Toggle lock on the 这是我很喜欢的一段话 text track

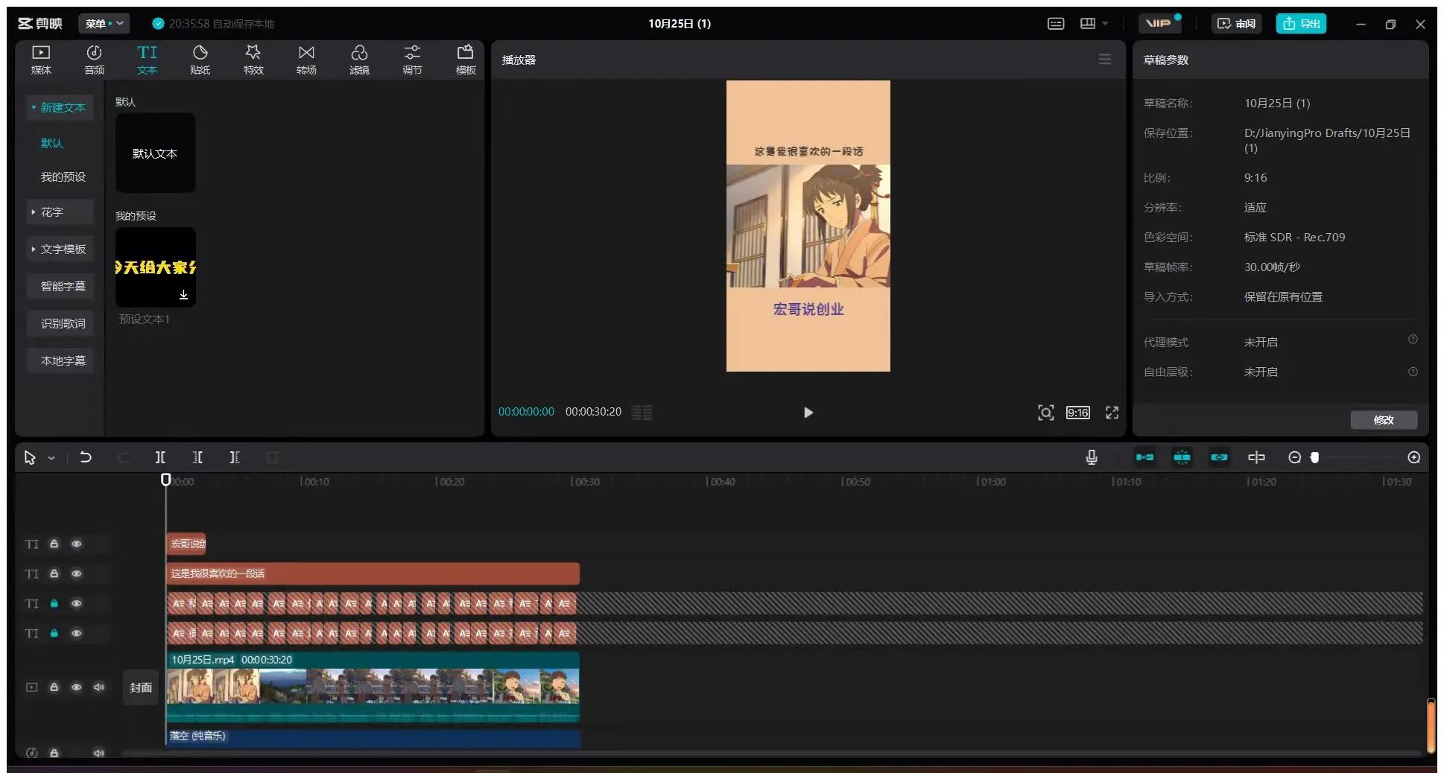click(x=54, y=573)
